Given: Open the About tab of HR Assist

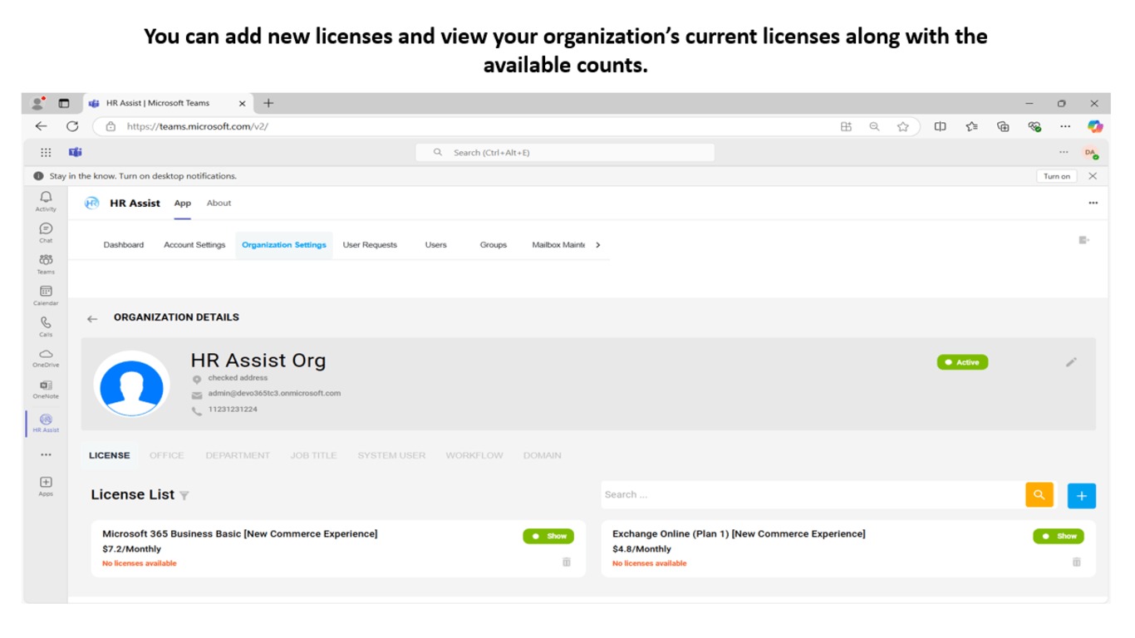Looking at the screenshot, I should pos(219,204).
